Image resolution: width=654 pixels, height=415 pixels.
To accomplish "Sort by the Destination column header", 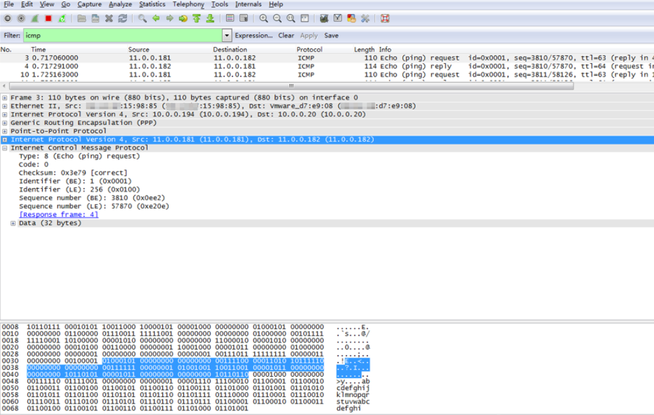I will click(x=230, y=49).
